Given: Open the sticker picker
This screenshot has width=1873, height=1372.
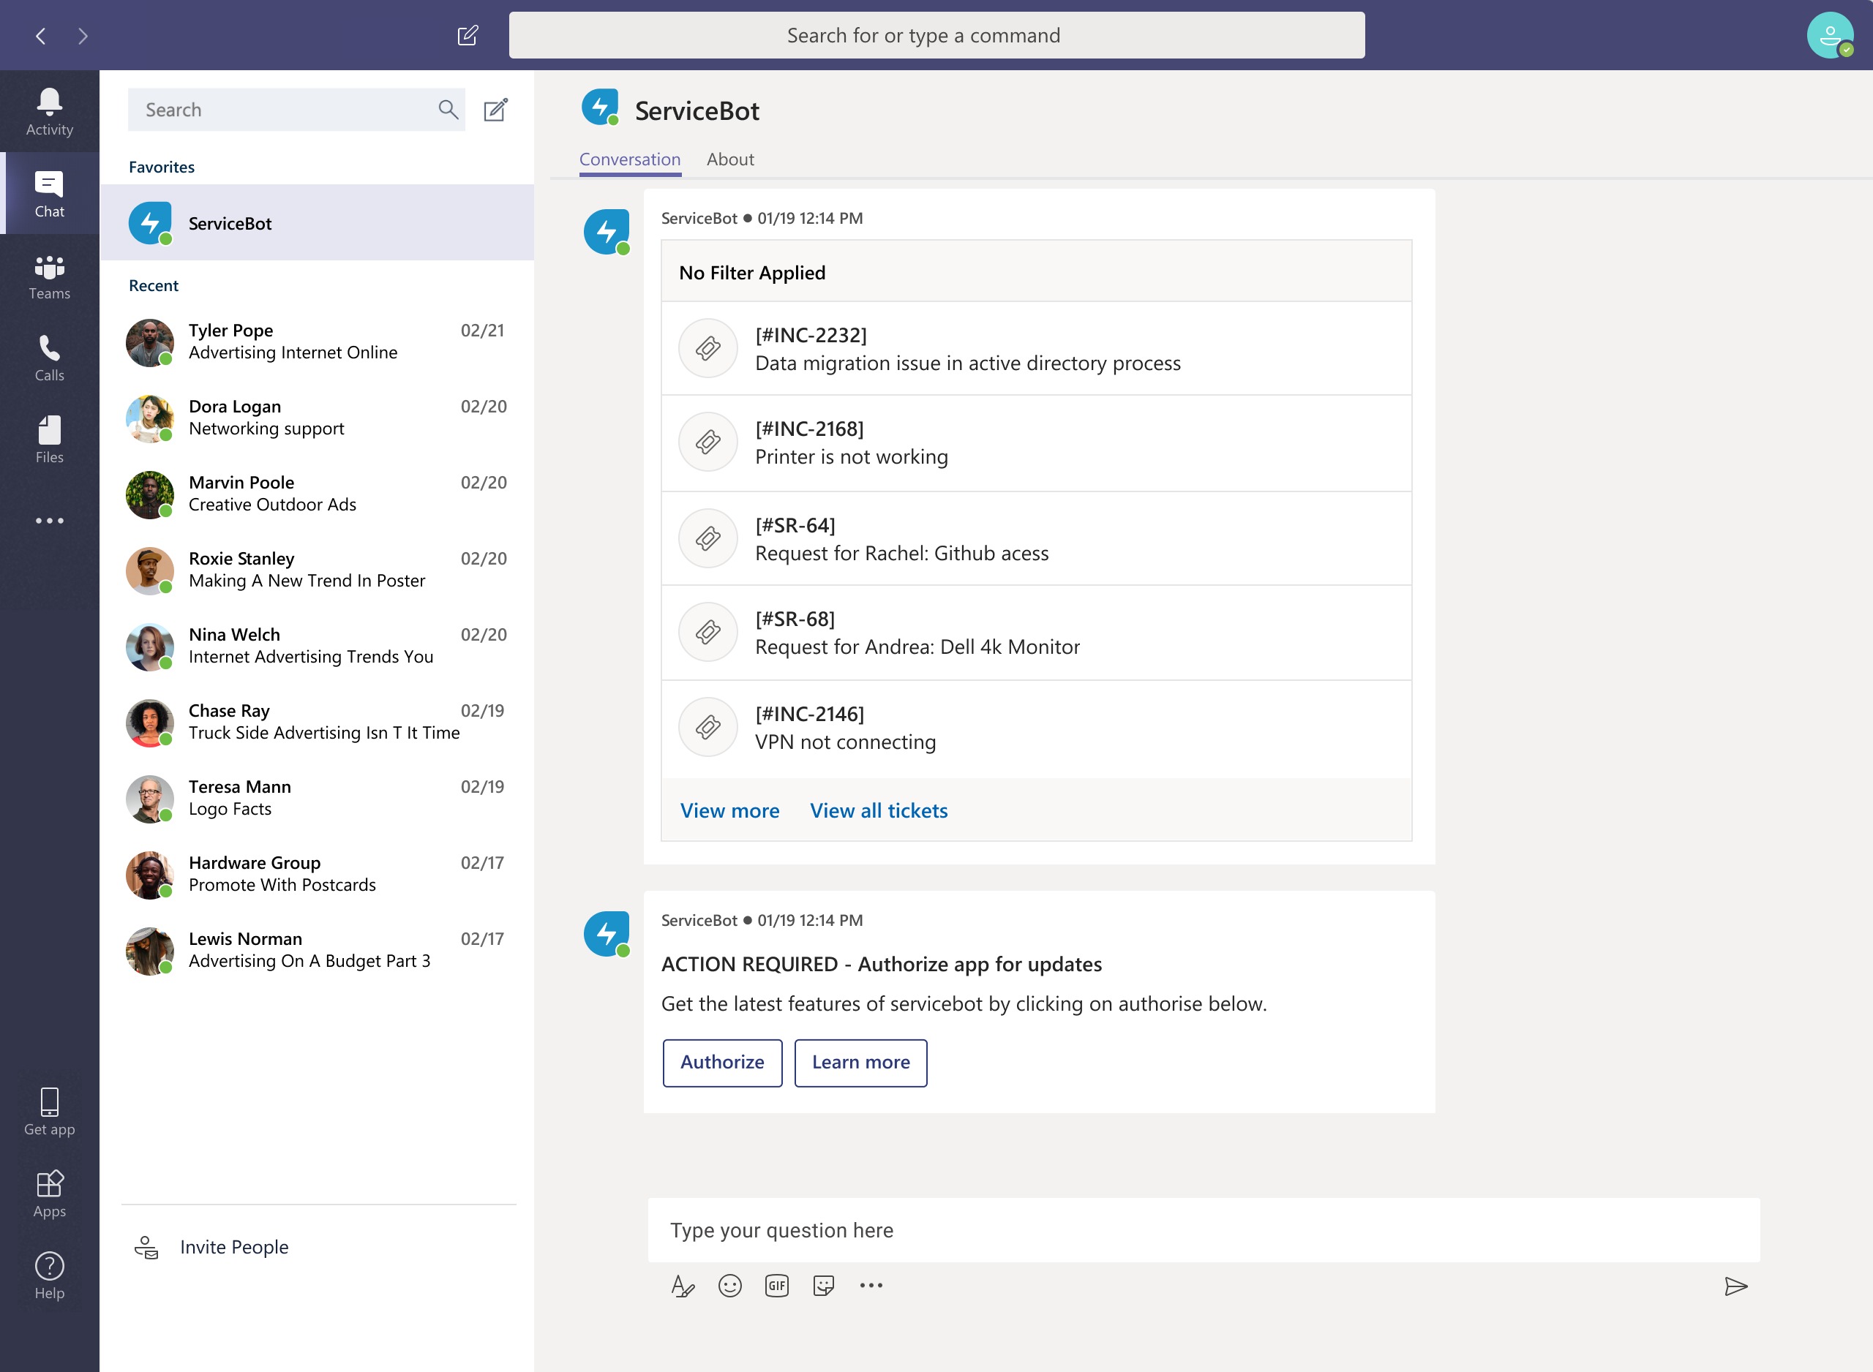Looking at the screenshot, I should tap(823, 1286).
